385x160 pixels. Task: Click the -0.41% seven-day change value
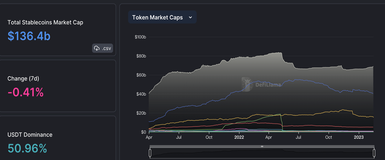point(25,92)
